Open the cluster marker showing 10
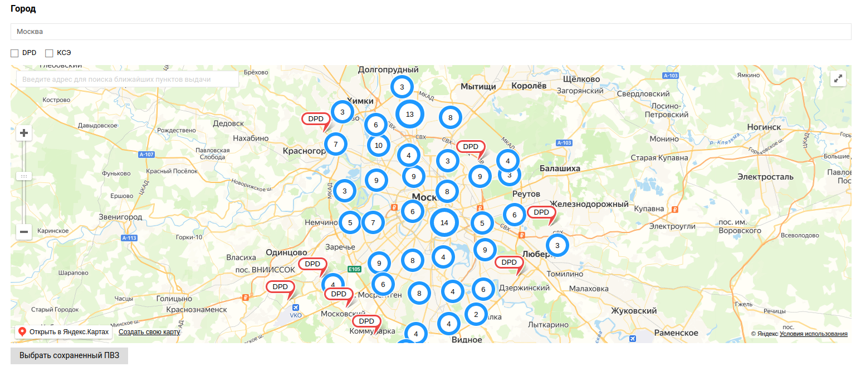This screenshot has width=861, height=367. click(x=379, y=146)
